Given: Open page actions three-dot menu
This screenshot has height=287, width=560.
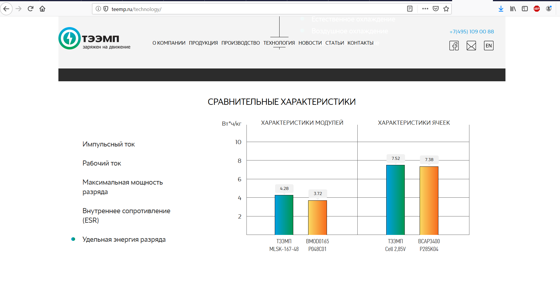Looking at the screenshot, I should point(425,9).
